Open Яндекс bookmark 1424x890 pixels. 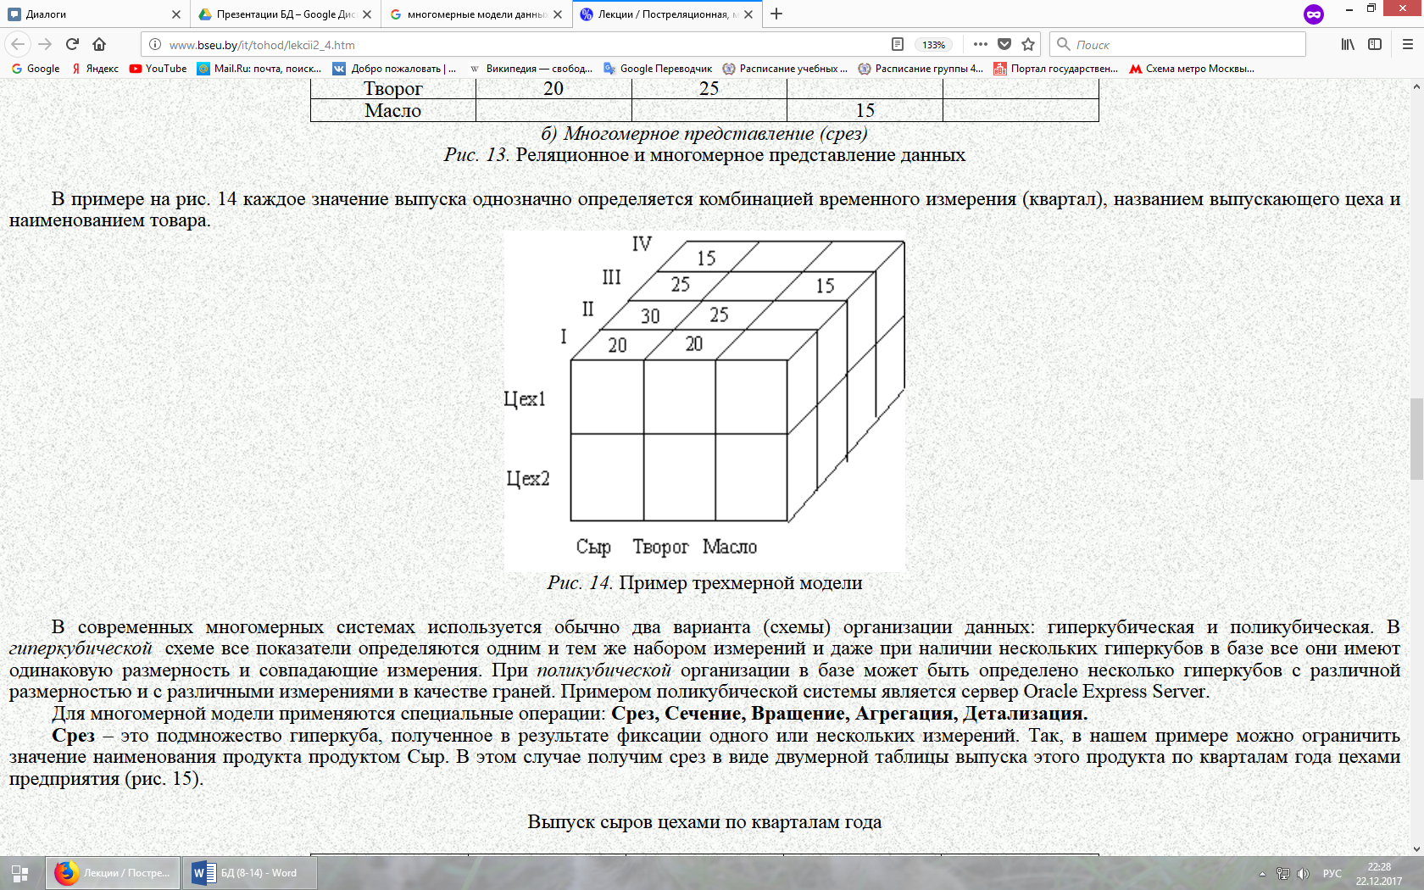(x=95, y=69)
